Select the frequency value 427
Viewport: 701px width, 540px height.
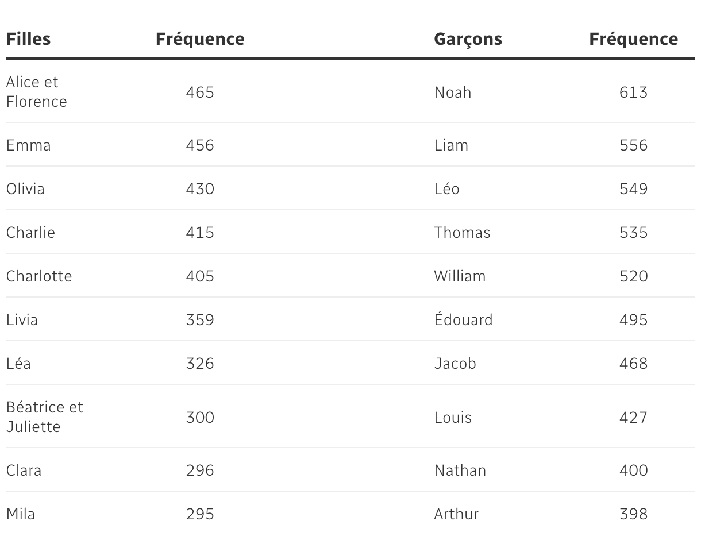(x=633, y=418)
